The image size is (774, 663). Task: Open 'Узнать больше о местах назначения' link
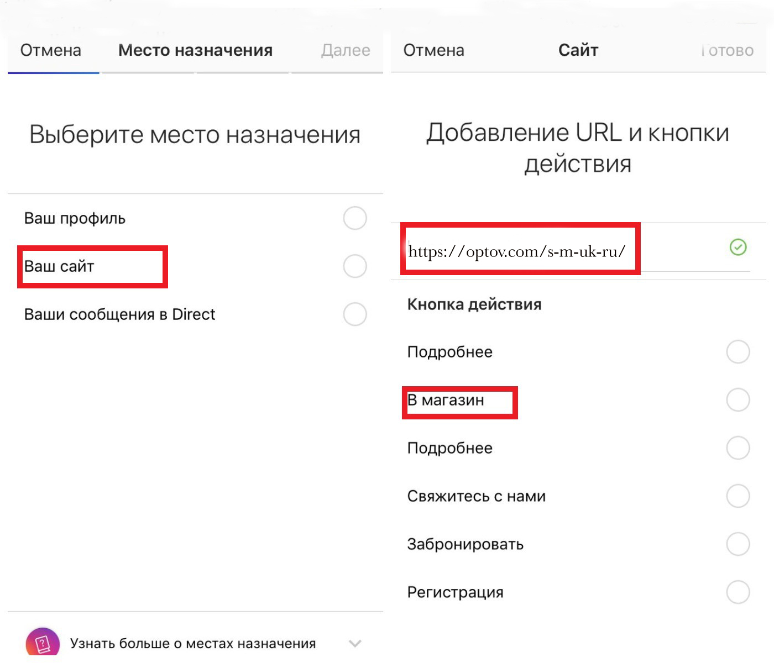[193, 644]
